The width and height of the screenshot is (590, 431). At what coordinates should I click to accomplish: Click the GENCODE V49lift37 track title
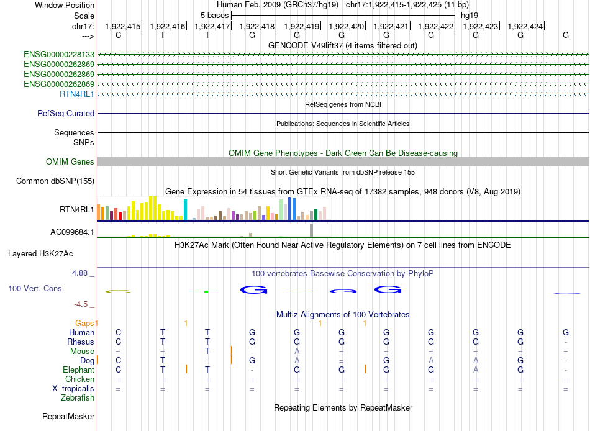pos(343,45)
